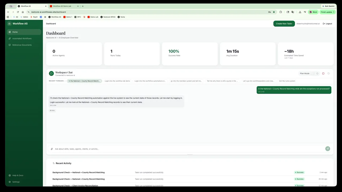This screenshot has width=342, height=192.
Task: Click the chat message input field
Action: (189, 149)
